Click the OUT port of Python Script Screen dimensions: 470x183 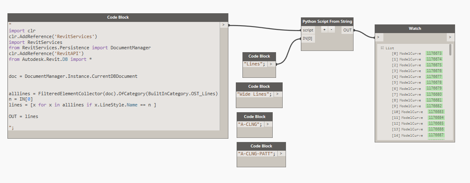(347, 30)
